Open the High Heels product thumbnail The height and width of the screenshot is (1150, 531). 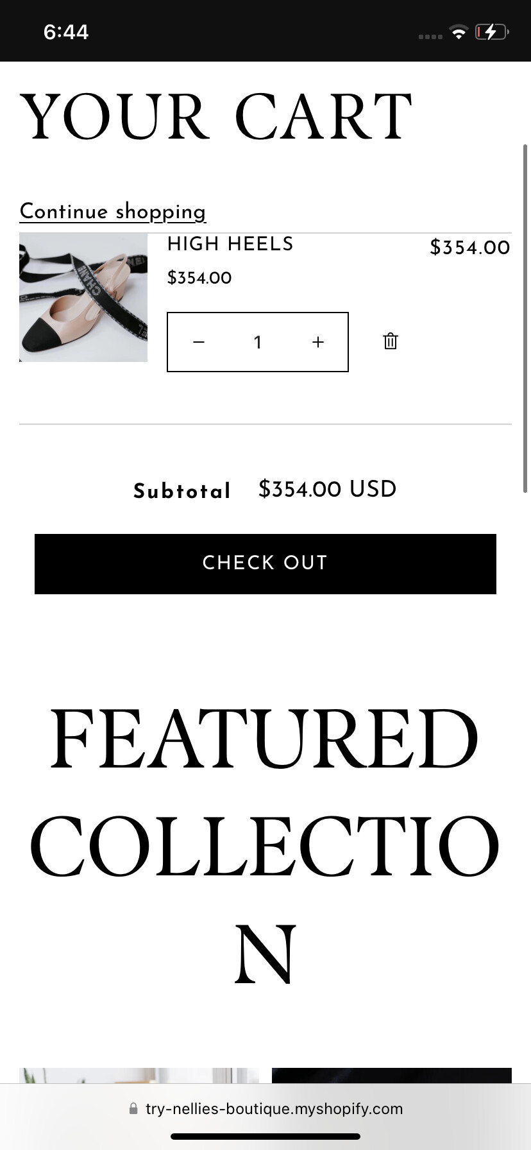(x=83, y=297)
